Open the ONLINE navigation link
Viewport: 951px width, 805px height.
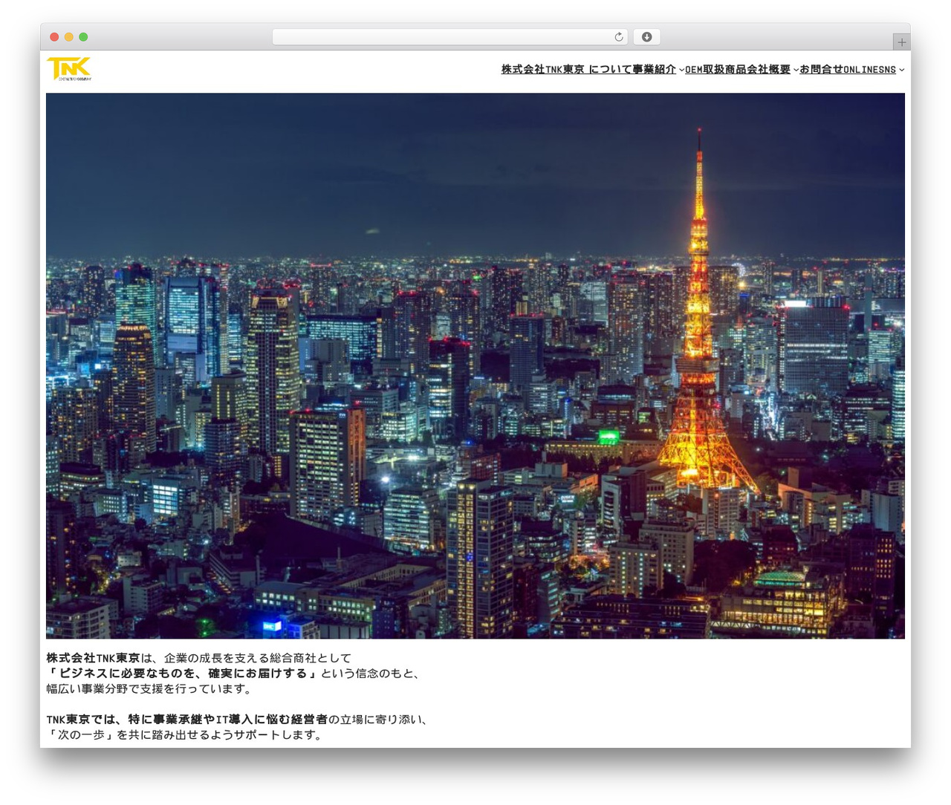tap(861, 69)
